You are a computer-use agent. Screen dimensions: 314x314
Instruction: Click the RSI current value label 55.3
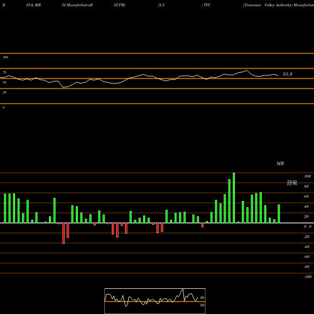pyautogui.click(x=287, y=74)
